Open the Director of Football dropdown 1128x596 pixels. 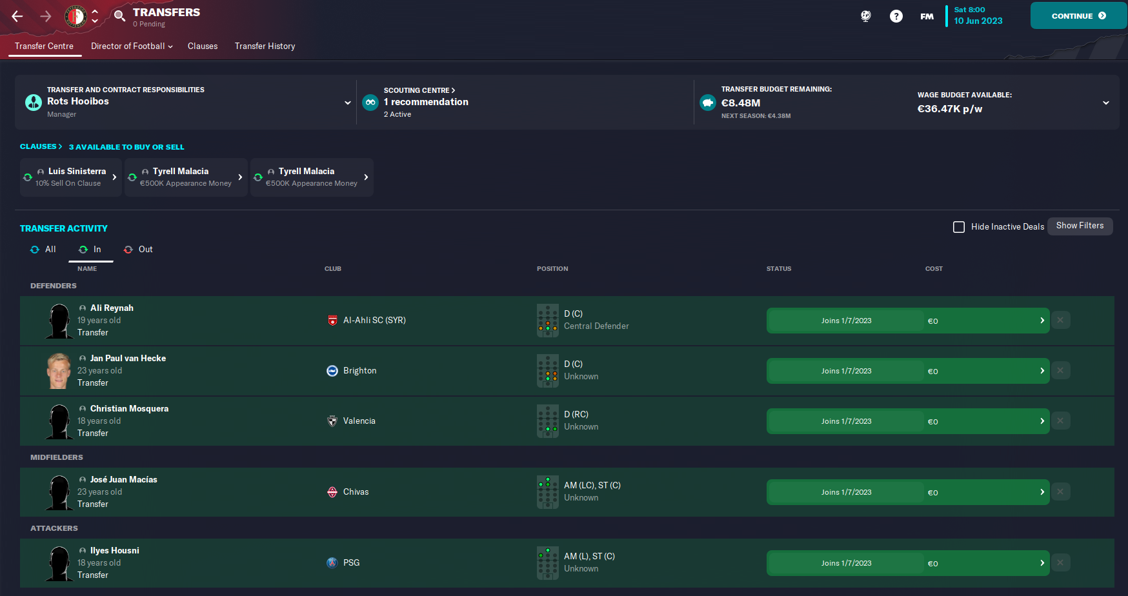132,46
